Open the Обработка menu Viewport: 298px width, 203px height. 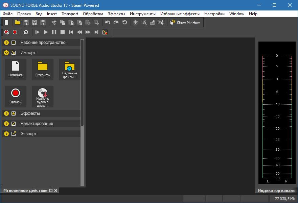[x=93, y=14]
